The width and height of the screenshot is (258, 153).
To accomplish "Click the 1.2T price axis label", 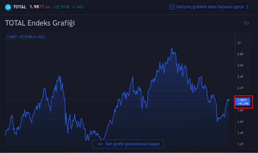I will click(x=241, y=144).
